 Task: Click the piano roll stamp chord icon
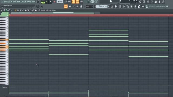click(x=9, y=10)
